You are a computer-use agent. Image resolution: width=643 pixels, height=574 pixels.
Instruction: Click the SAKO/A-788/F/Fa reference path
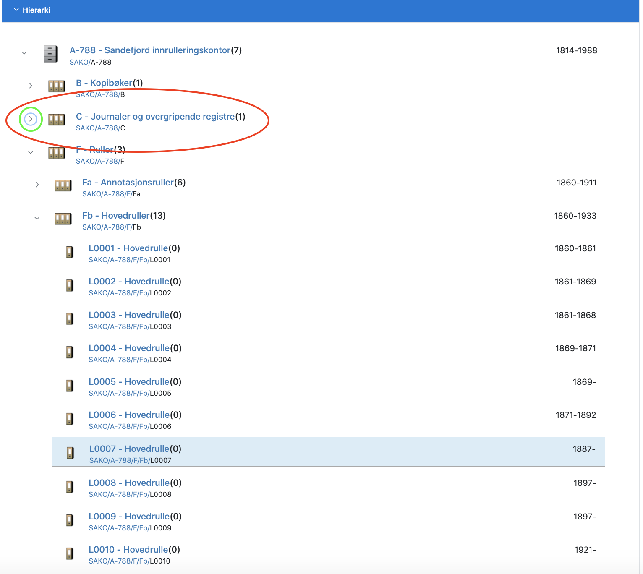111,194
